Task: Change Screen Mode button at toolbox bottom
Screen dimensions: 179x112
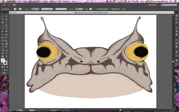Action: (4, 73)
